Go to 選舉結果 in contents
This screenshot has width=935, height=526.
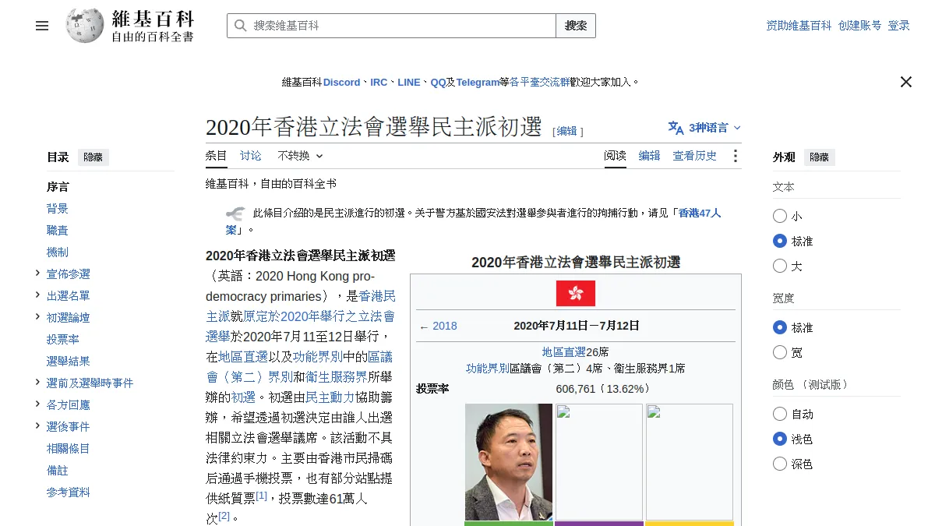pos(69,362)
